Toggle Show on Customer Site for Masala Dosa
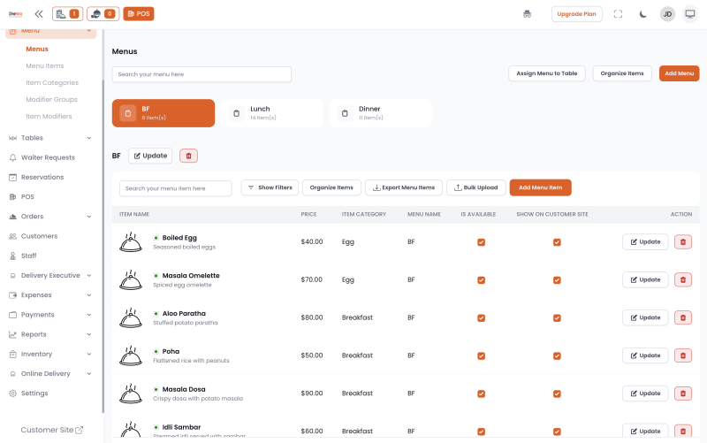This screenshot has height=443, width=707. pyautogui.click(x=557, y=393)
